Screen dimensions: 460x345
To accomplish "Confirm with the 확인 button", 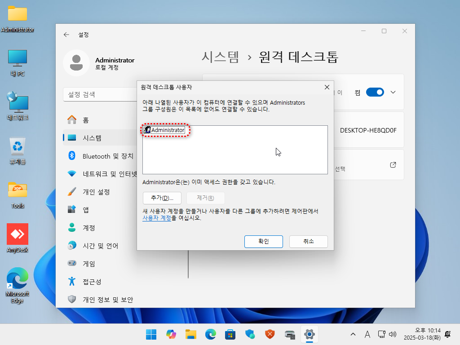I will [x=264, y=241].
